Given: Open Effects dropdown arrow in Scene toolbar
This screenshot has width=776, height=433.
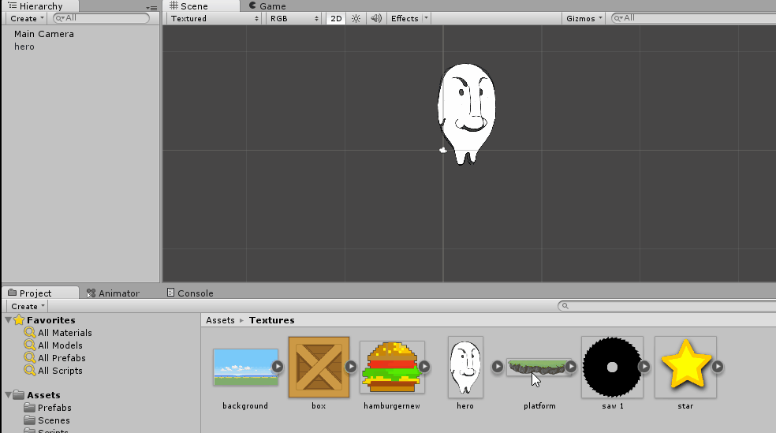Looking at the screenshot, I should click(426, 18).
